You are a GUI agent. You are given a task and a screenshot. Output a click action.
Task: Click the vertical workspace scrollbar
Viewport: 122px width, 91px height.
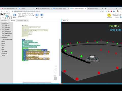click(x=60, y=57)
